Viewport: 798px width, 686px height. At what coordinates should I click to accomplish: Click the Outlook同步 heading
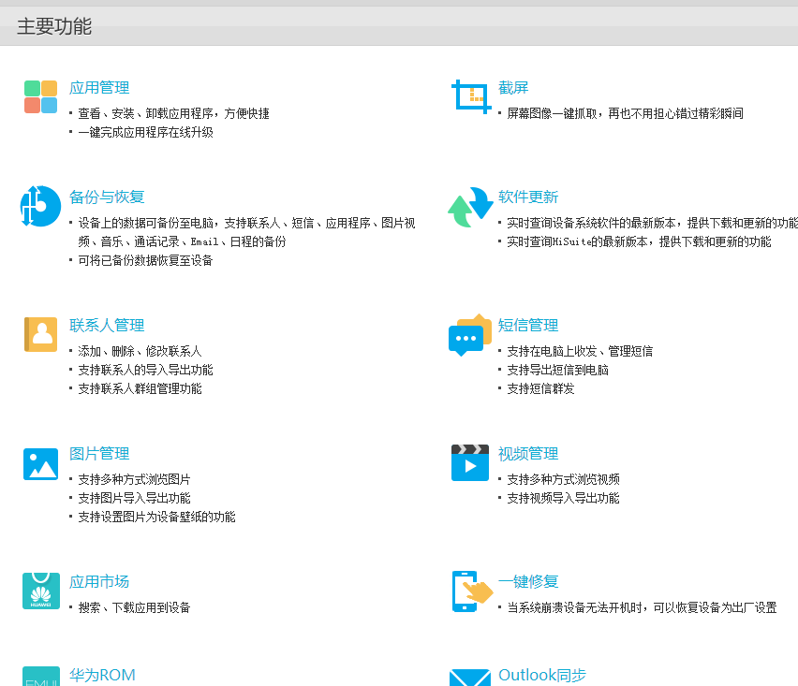point(542,676)
